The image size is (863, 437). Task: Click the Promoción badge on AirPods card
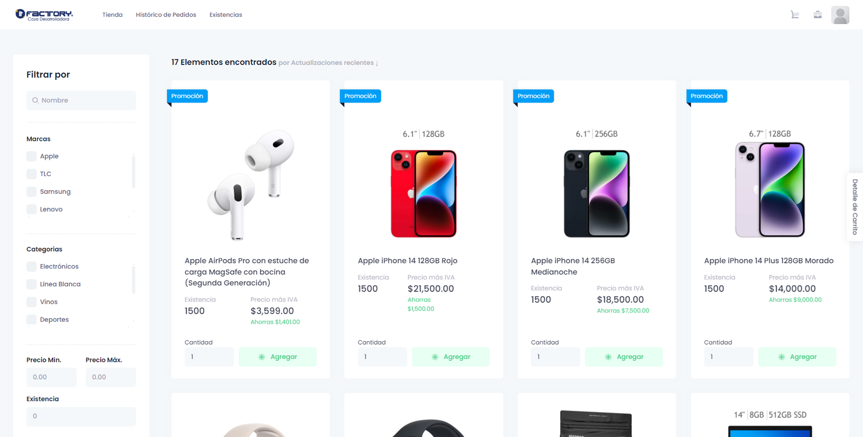coord(187,96)
